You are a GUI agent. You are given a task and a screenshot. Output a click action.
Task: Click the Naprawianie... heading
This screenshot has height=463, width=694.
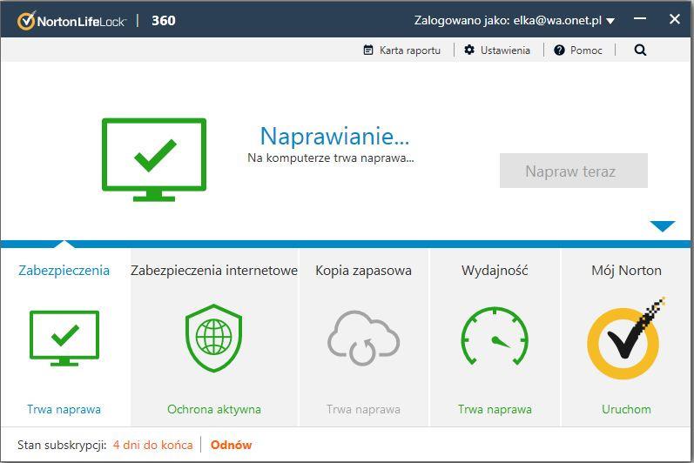point(334,136)
